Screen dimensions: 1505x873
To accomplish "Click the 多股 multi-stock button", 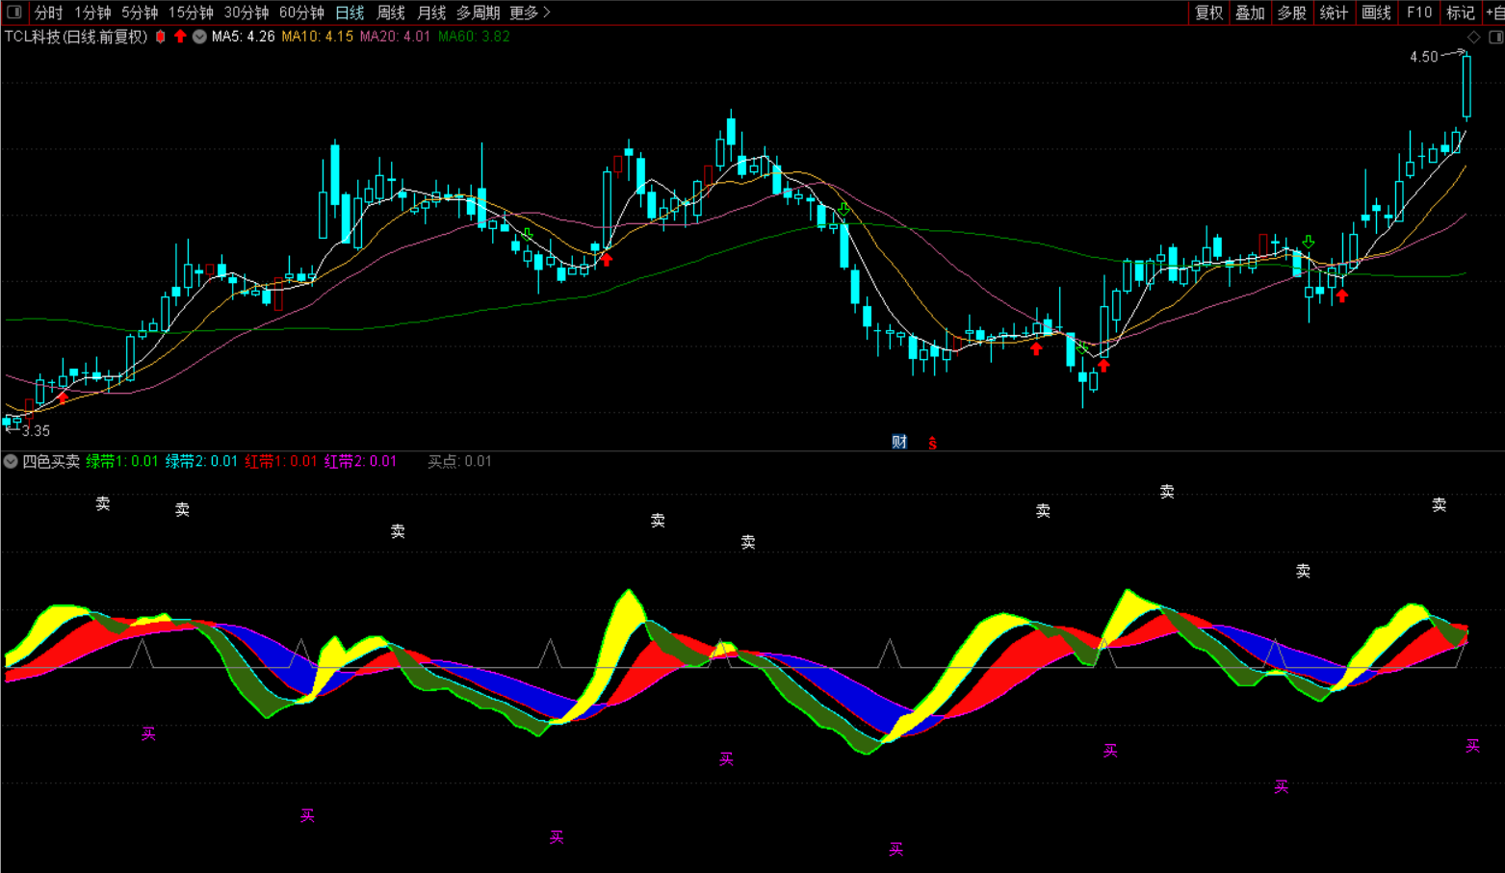I will (x=1292, y=13).
